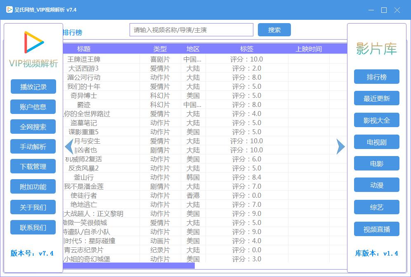Select the 排行榜 ranking category
Image resolution: width=411 pixels, height=277 pixels.
377,77
